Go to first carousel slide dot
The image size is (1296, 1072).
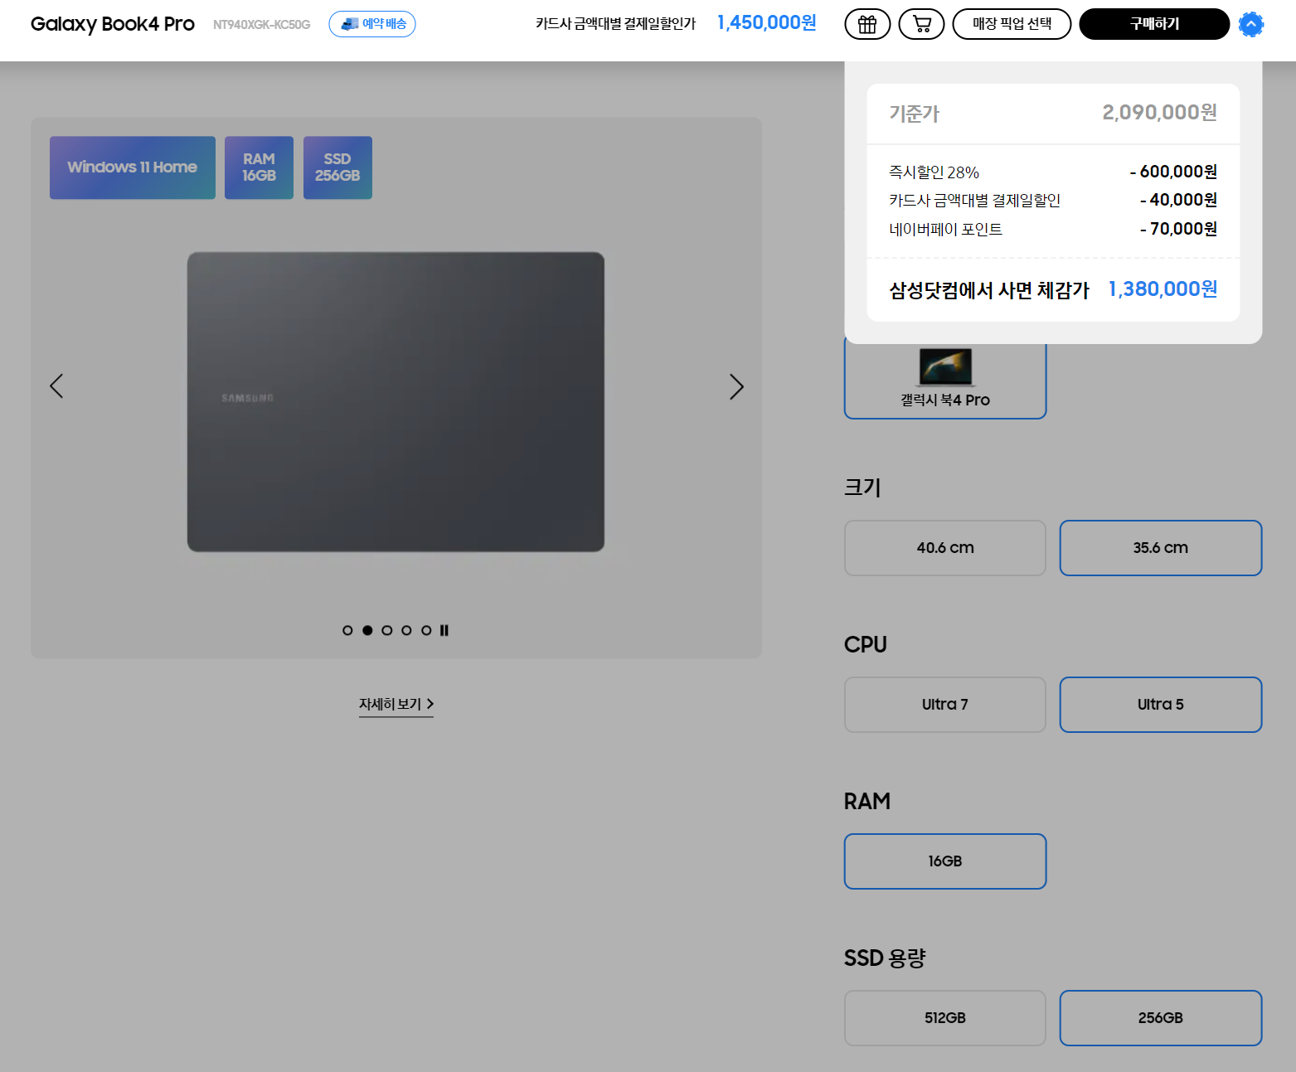(x=347, y=630)
